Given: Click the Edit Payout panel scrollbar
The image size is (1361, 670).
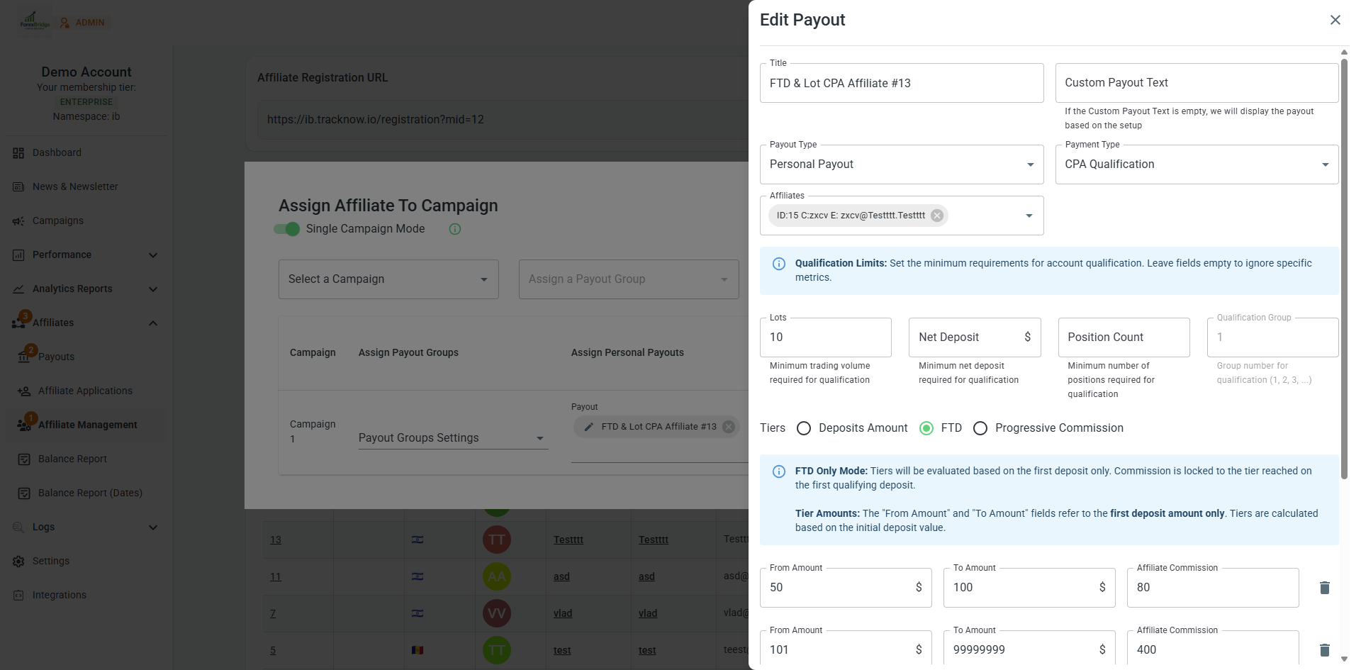Looking at the screenshot, I should pos(1343,269).
